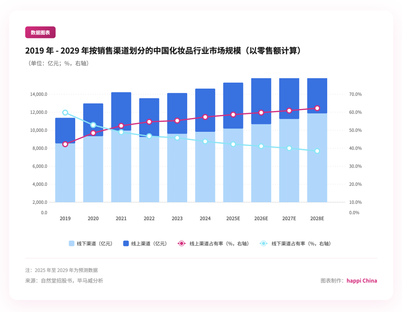The image size is (402, 312).
Task: Toggle the 线下渠道（亿元）legend label
Action: (x=95, y=243)
